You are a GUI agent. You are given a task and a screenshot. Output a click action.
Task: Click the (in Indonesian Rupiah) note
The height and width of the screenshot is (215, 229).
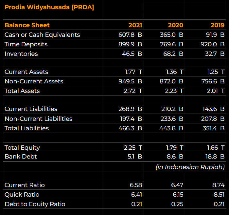[190, 167]
